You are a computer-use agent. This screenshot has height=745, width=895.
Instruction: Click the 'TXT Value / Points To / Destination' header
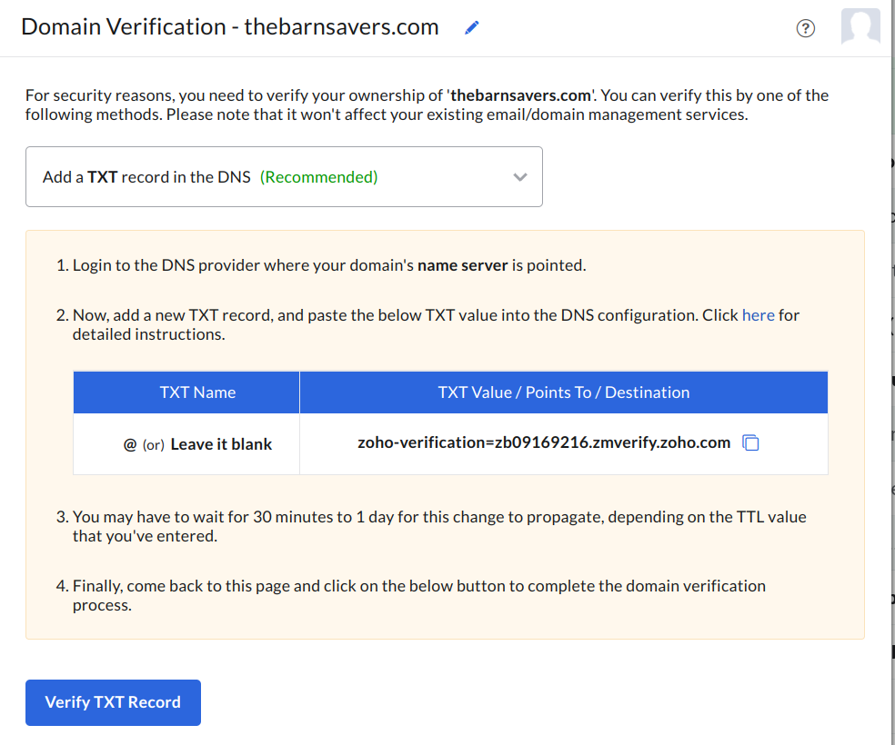click(x=563, y=392)
